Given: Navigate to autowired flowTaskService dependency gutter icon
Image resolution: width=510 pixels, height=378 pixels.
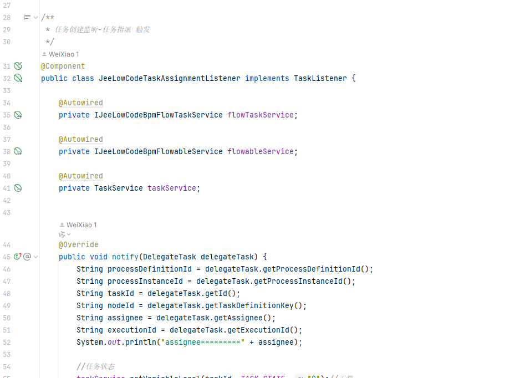Looking at the screenshot, I should 18,115.
